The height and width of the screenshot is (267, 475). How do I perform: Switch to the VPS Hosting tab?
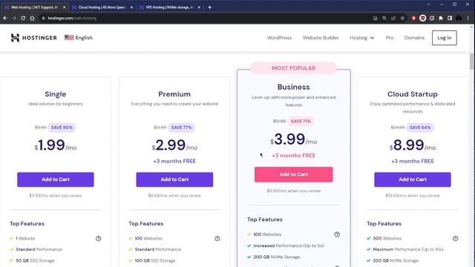pos(170,7)
